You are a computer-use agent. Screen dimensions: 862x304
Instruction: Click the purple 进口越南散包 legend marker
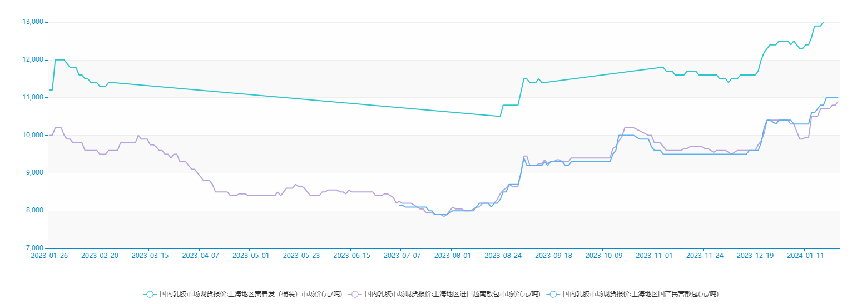coord(355,294)
